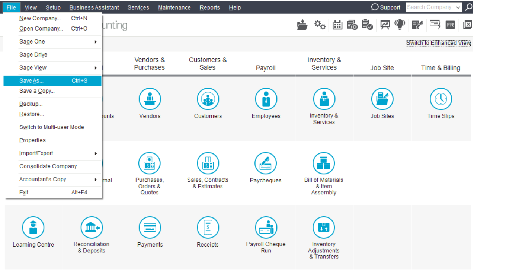
Task: Open Bill of Materials & Item Assembly
Action: [324, 163]
